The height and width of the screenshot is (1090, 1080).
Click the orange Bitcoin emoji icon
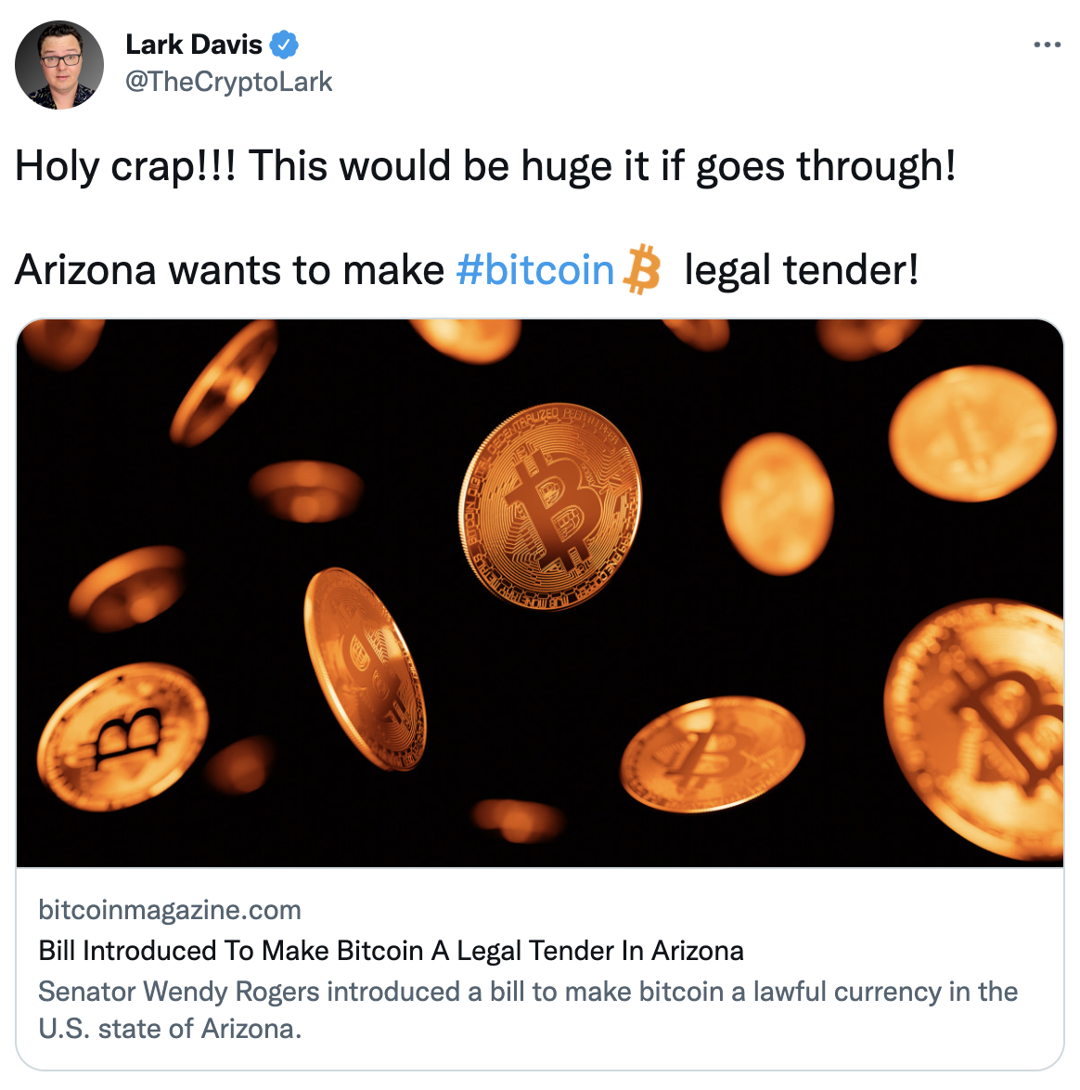click(x=642, y=269)
